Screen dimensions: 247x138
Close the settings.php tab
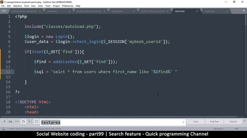coord(134,11)
